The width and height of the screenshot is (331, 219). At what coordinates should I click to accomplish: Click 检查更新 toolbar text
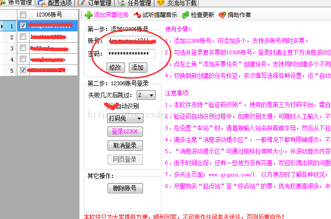tap(203, 15)
